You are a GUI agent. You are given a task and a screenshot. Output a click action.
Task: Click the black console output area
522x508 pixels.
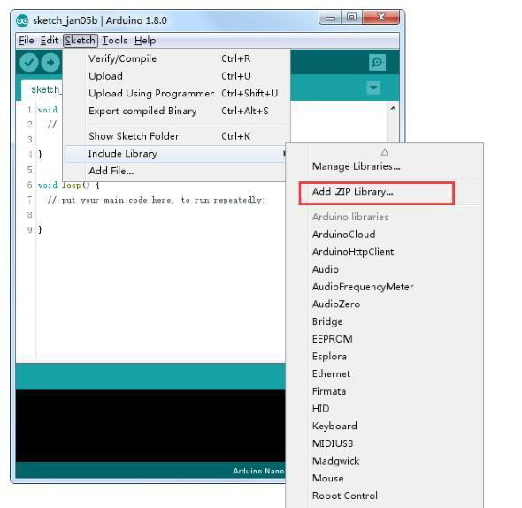tap(150, 426)
